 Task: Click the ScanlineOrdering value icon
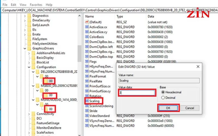87,106
